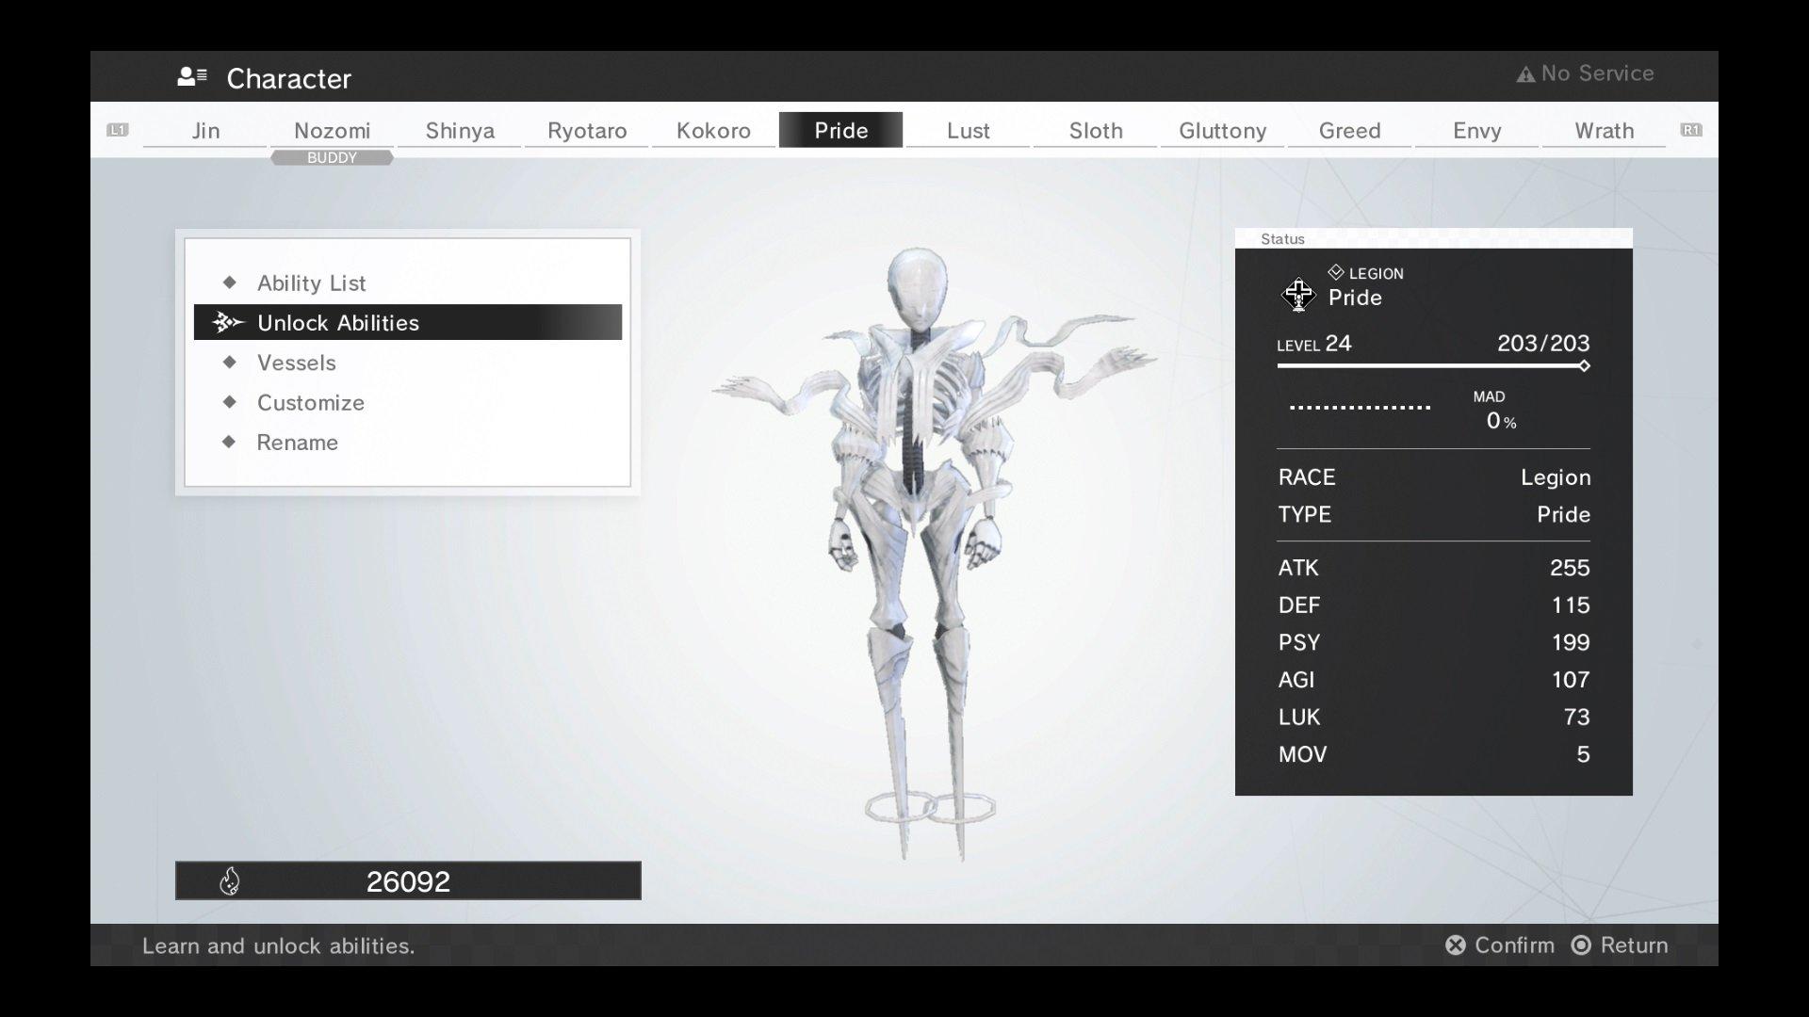Select the Gluttony tab
This screenshot has width=1809, height=1017.
1222,131
